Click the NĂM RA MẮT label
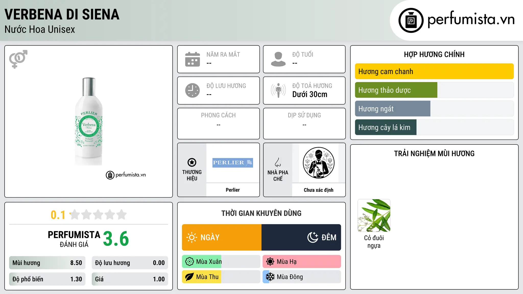This screenshot has width=523, height=294. tap(223, 55)
